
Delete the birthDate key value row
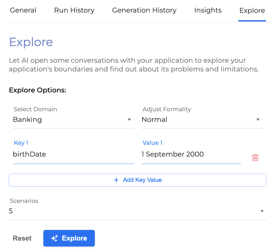(x=255, y=158)
